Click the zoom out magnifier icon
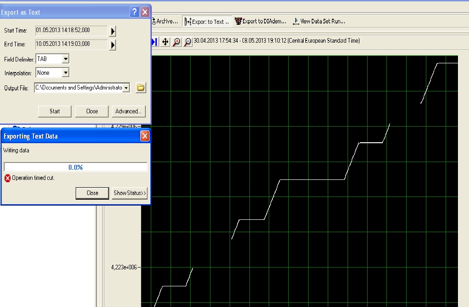Viewport: 469px width, 307px height. pos(188,42)
